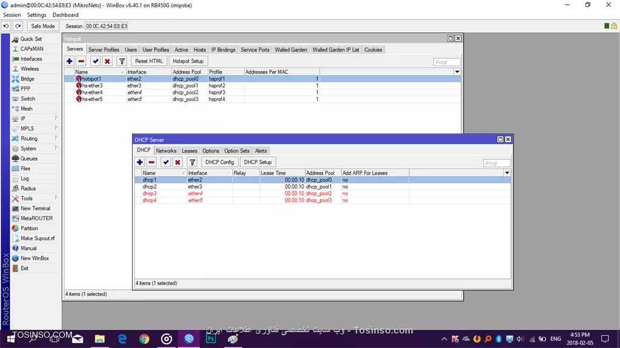The image size is (620, 348).
Task: Click Reset HTML button
Action: [149, 61]
